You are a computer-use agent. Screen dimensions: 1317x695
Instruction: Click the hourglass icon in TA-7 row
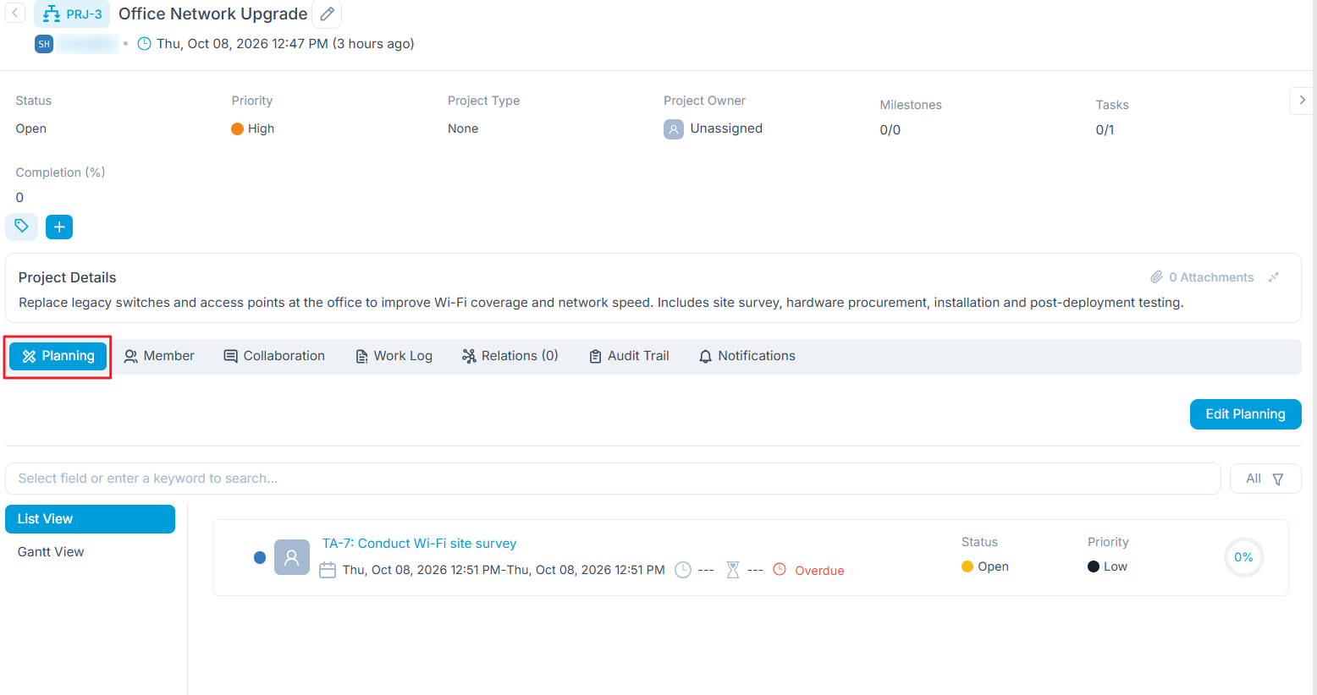coord(733,570)
